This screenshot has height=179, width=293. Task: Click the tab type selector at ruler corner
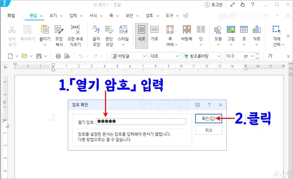pos(6,67)
